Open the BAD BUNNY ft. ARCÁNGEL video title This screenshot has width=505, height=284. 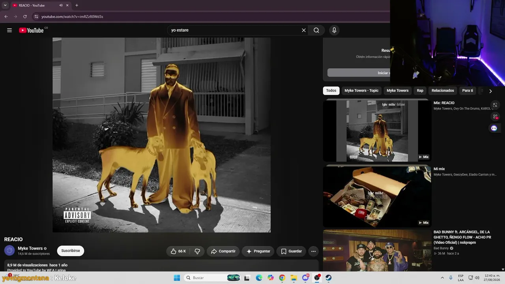tap(462, 237)
